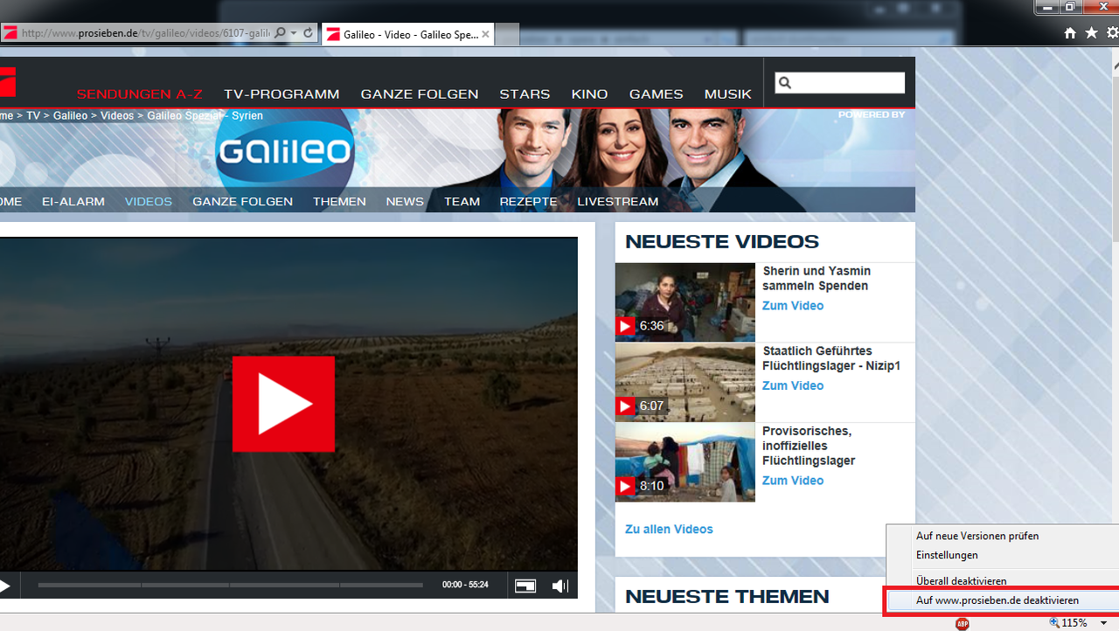The height and width of the screenshot is (631, 1119).
Task: Open the 'Sherin und Yasmin sammeln Spenden' thumbnail
Action: pos(685,302)
